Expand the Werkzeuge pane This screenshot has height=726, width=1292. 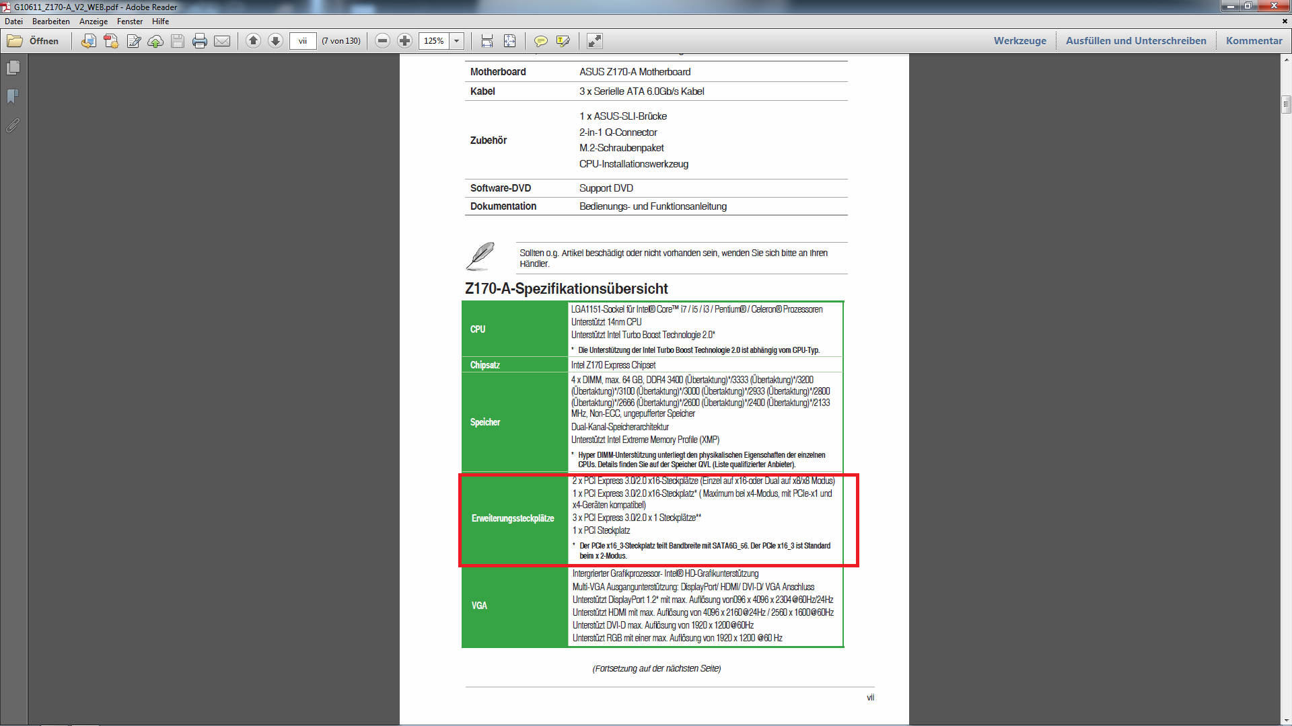tap(1019, 41)
